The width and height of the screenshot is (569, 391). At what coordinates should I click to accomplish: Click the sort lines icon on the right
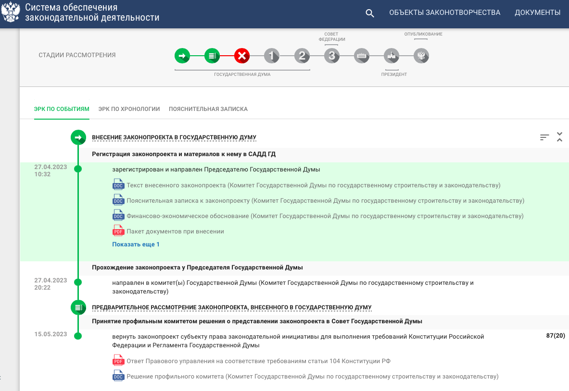coord(544,137)
